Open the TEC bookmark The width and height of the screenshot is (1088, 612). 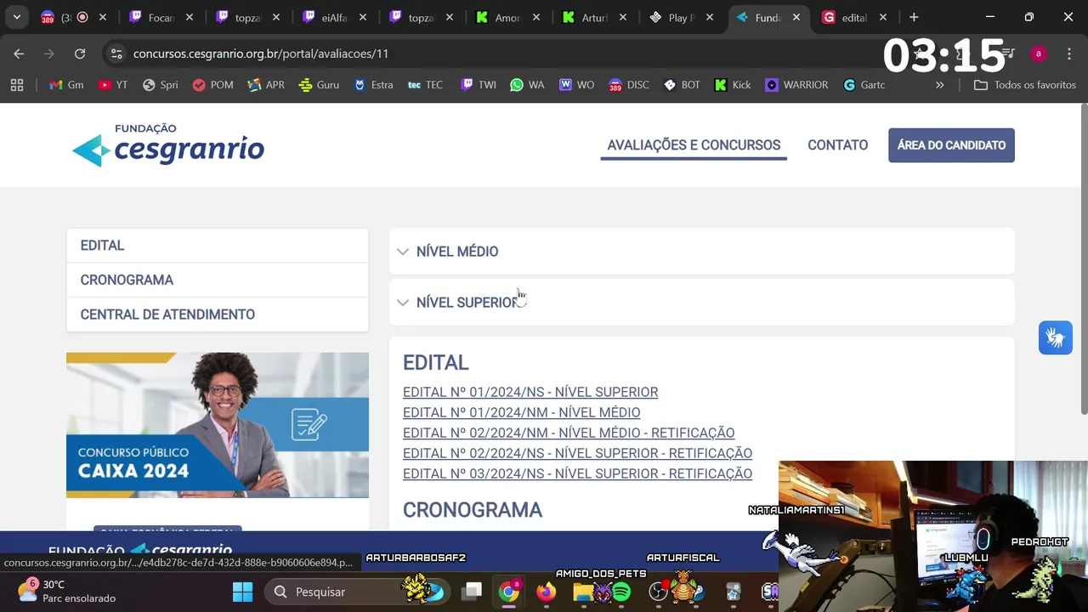[425, 85]
